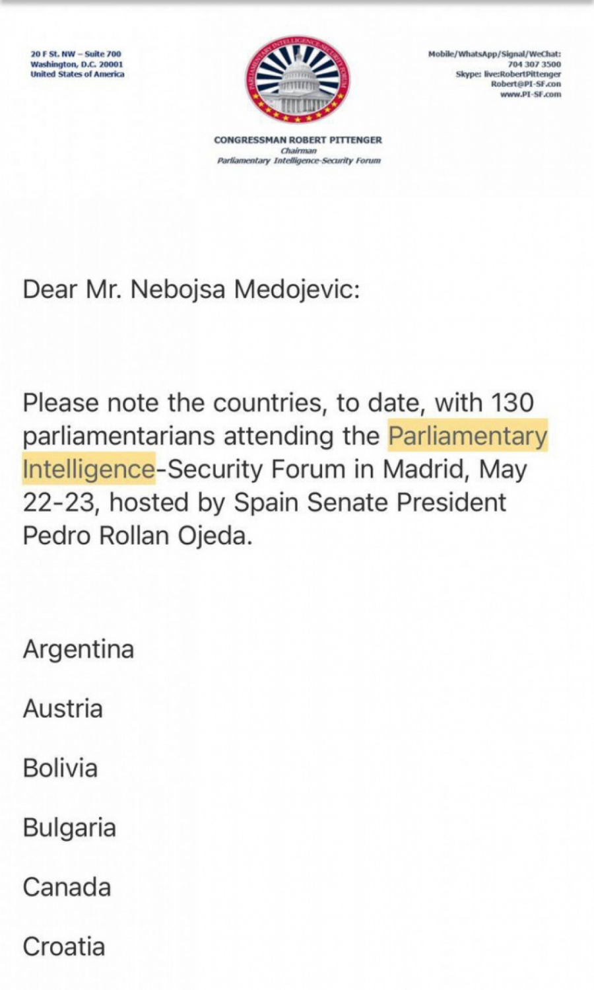
Task: Click the "Congressman Robert Pittenger" heading
Action: pos(298,140)
